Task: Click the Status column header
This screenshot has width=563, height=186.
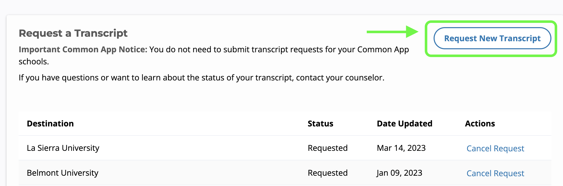Action: (320, 123)
